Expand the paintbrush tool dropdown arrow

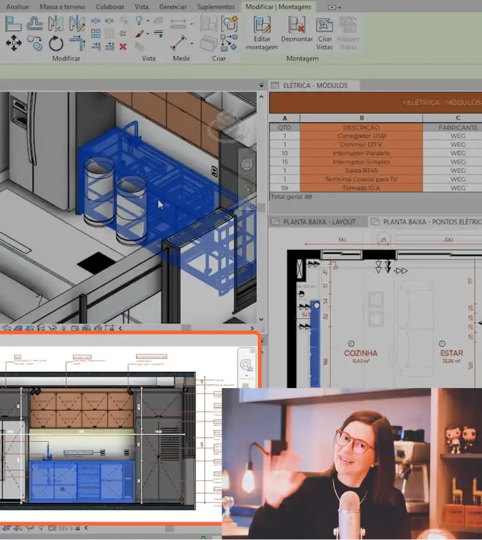(x=148, y=34)
